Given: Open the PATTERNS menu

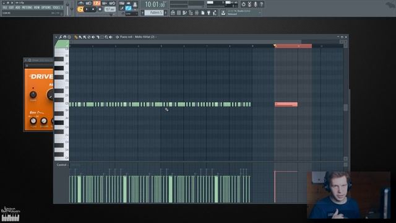Looking at the screenshot, I should [x=27, y=7].
